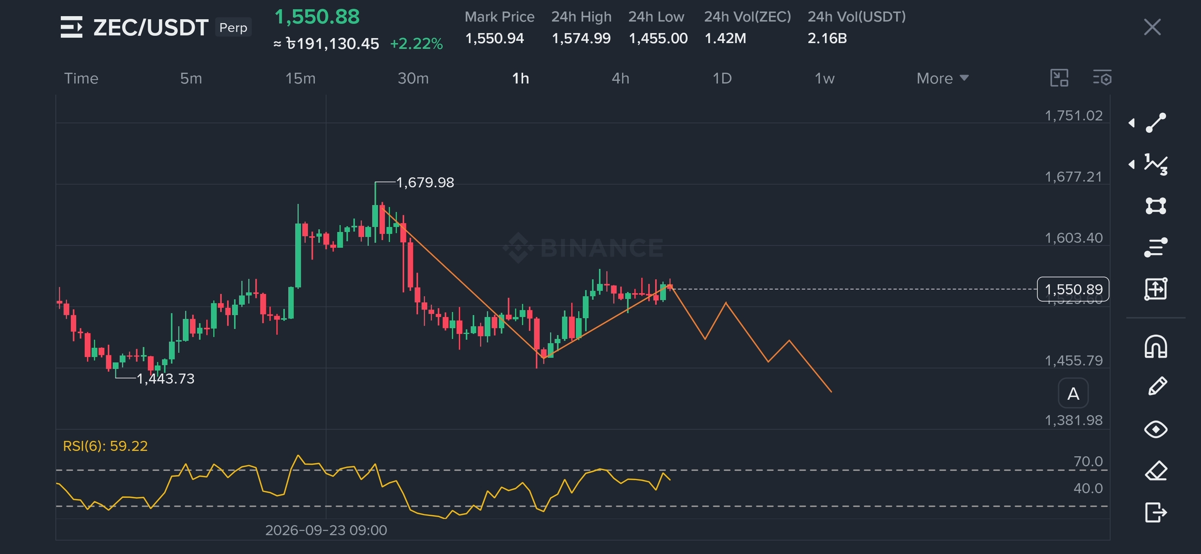Viewport: 1201px width, 554px height.
Task: Select the trend line drawing tool
Action: tap(1156, 123)
